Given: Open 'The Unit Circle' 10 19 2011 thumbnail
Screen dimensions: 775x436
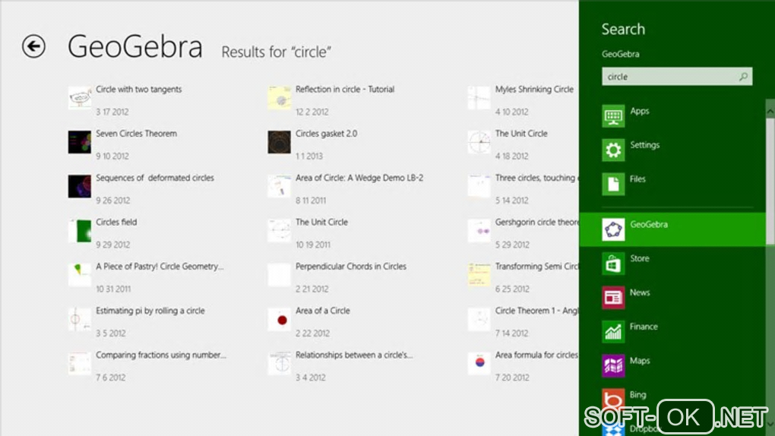Looking at the screenshot, I should (x=280, y=231).
